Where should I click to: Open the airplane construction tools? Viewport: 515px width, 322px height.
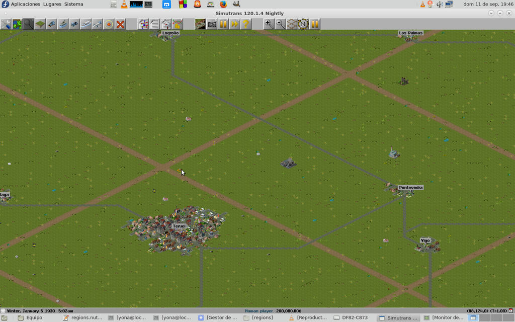tap(98, 24)
